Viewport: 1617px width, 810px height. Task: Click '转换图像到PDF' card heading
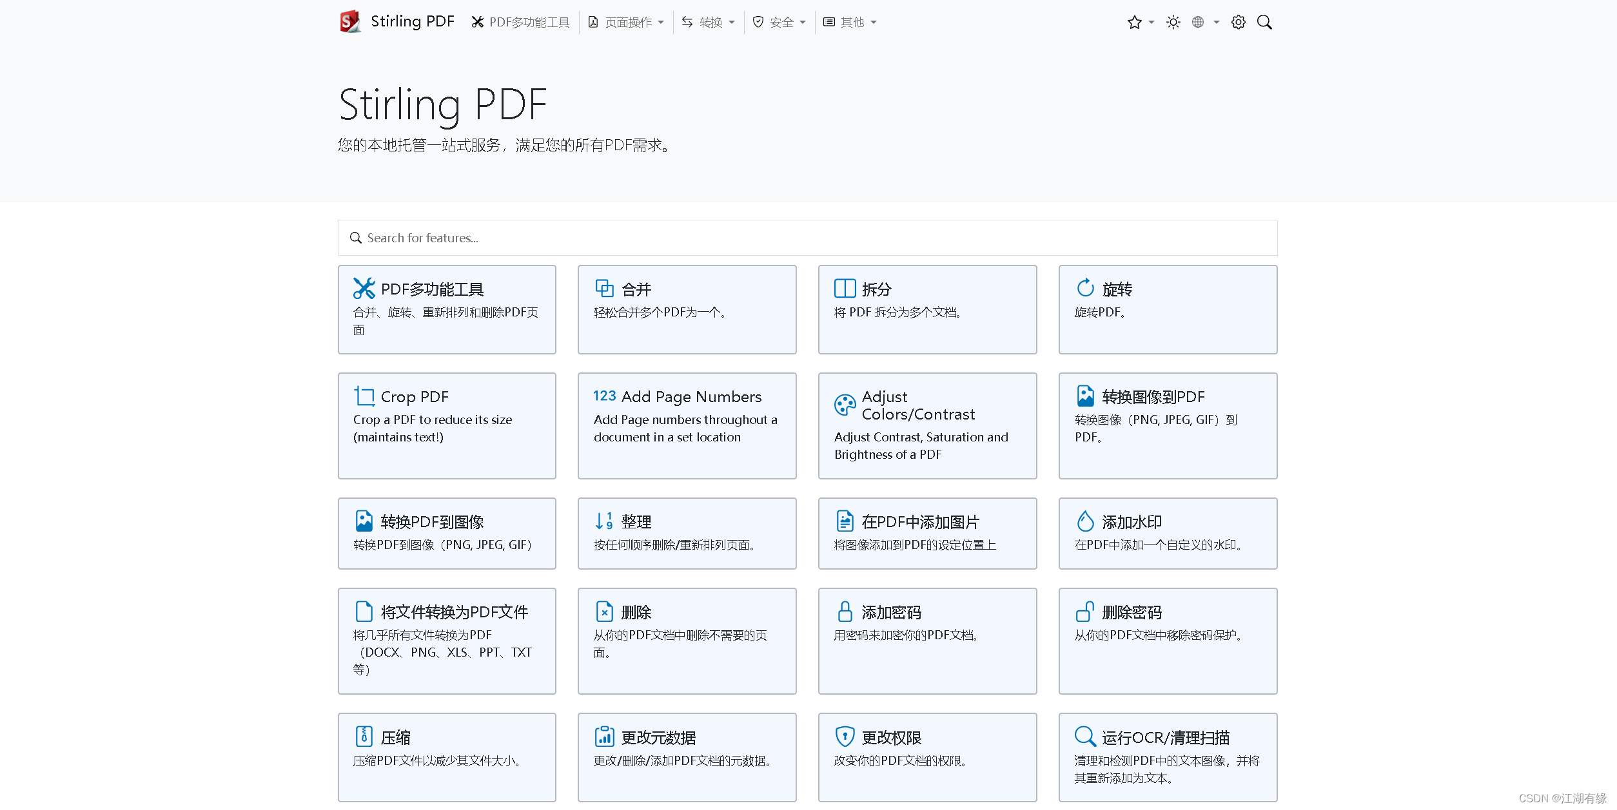1153,397
